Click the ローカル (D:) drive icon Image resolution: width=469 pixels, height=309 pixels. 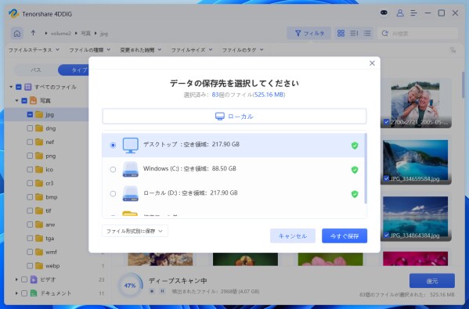tap(131, 194)
